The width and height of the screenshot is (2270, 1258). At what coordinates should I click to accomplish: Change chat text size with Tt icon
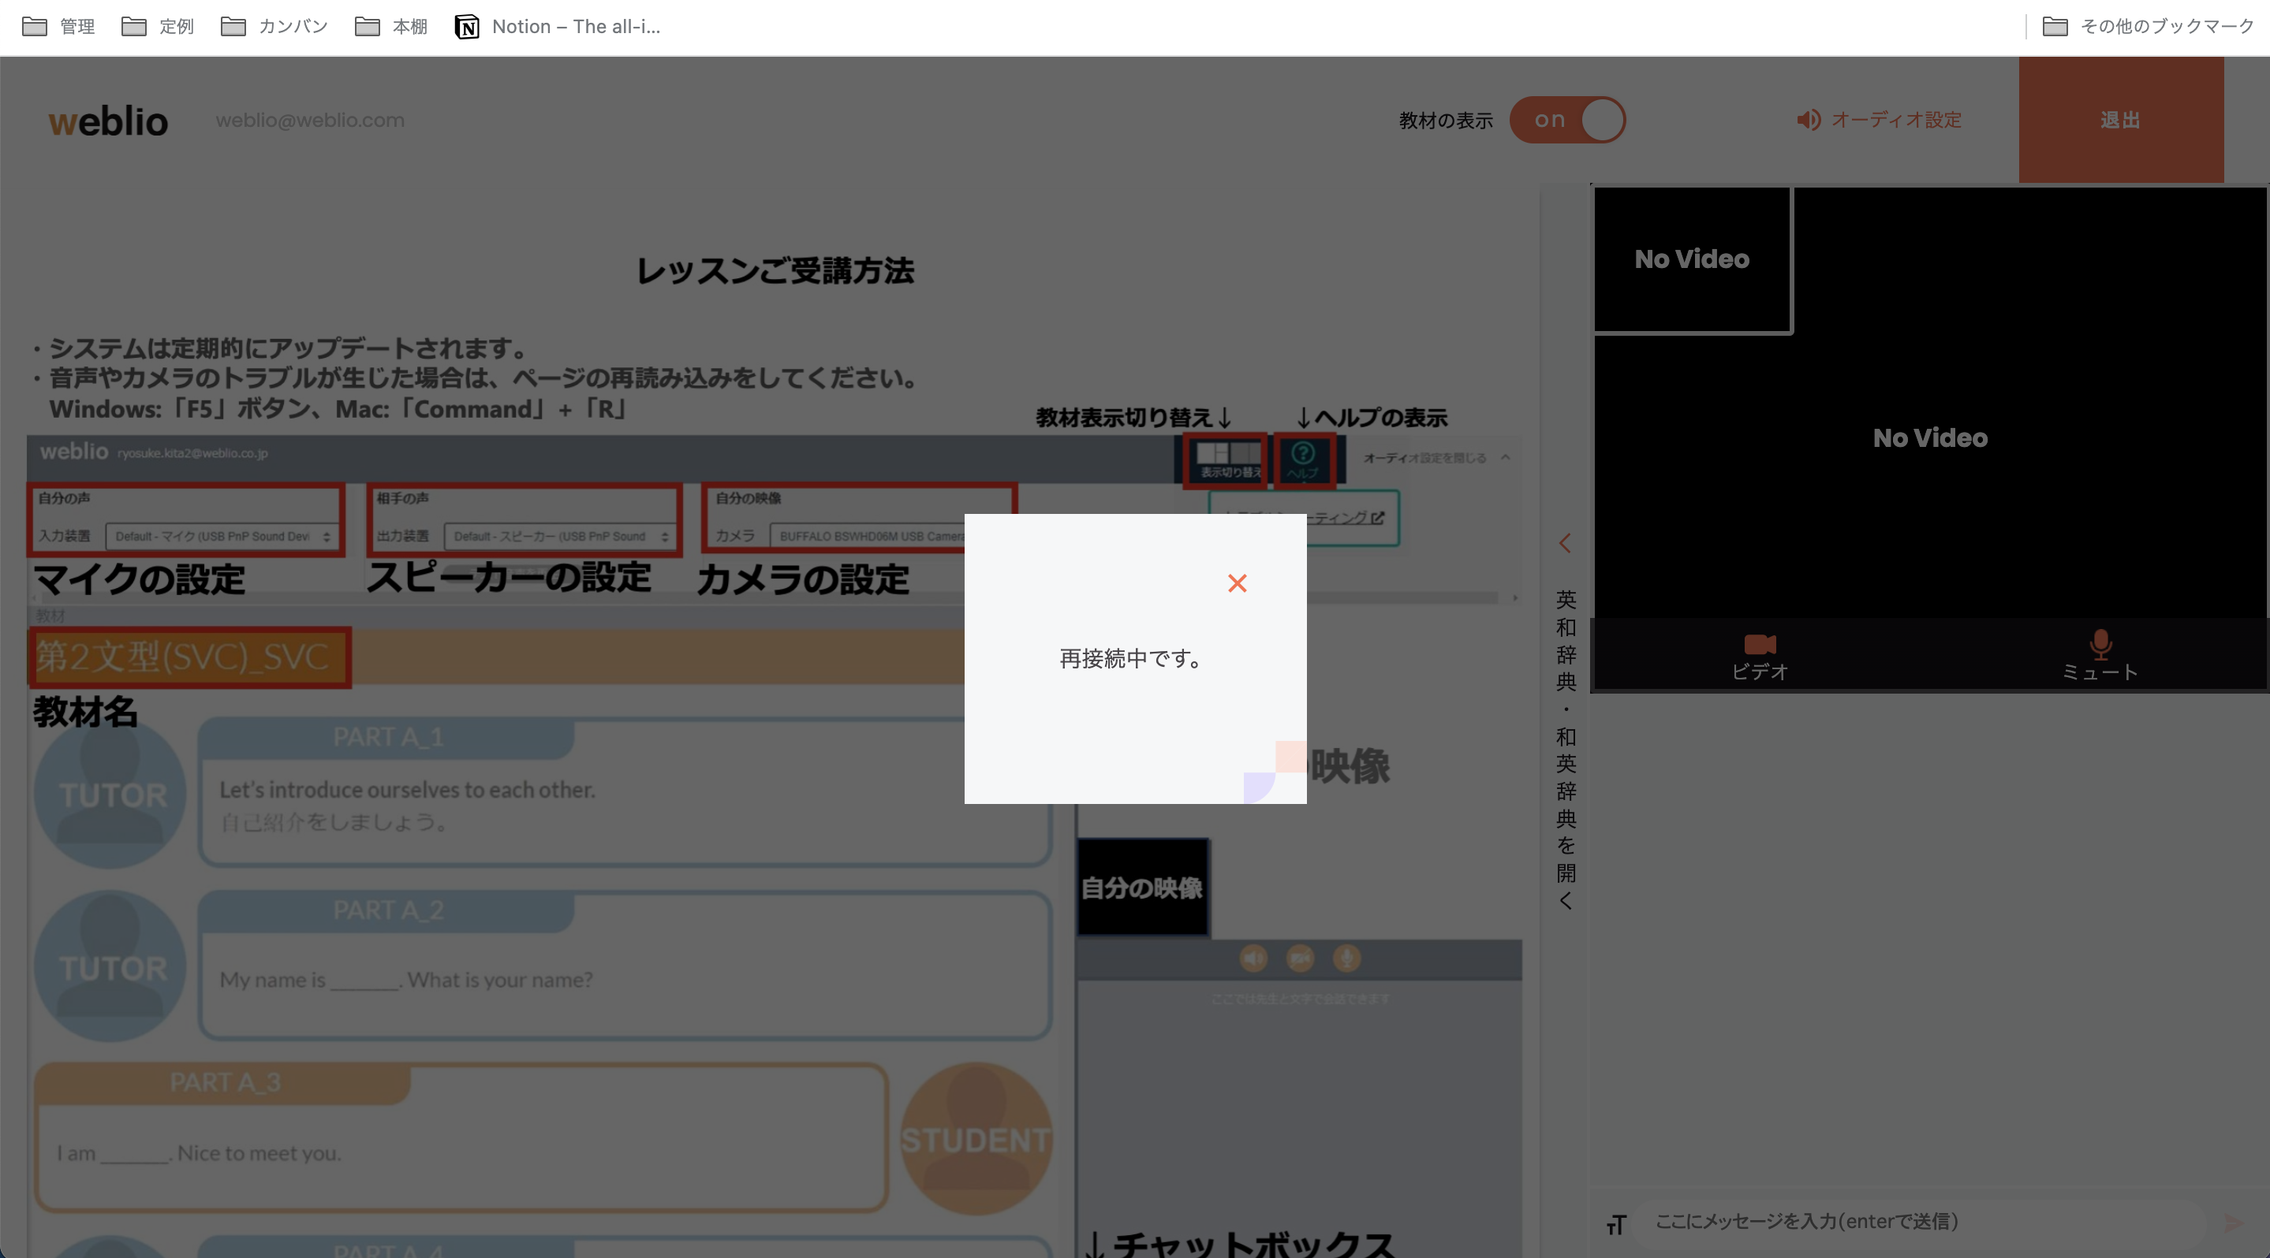1616,1225
